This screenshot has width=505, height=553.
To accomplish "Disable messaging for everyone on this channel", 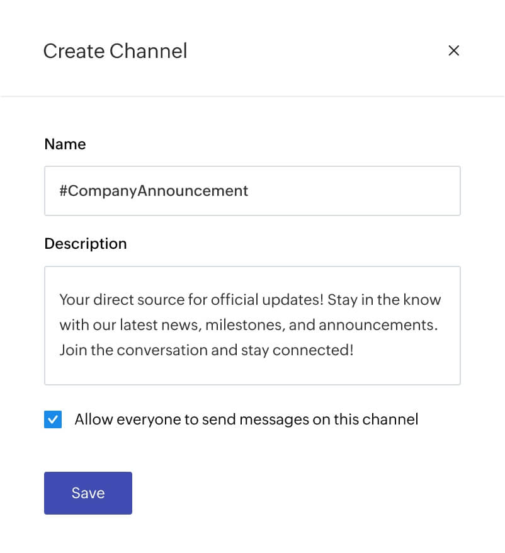I will coord(53,419).
